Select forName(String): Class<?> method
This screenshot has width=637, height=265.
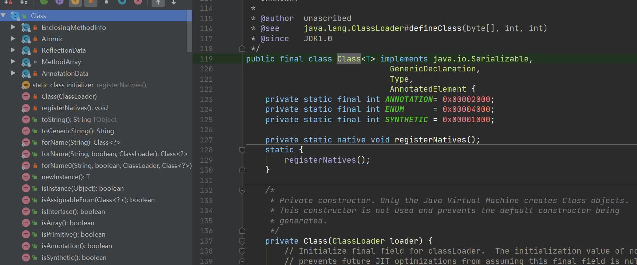[81, 142]
